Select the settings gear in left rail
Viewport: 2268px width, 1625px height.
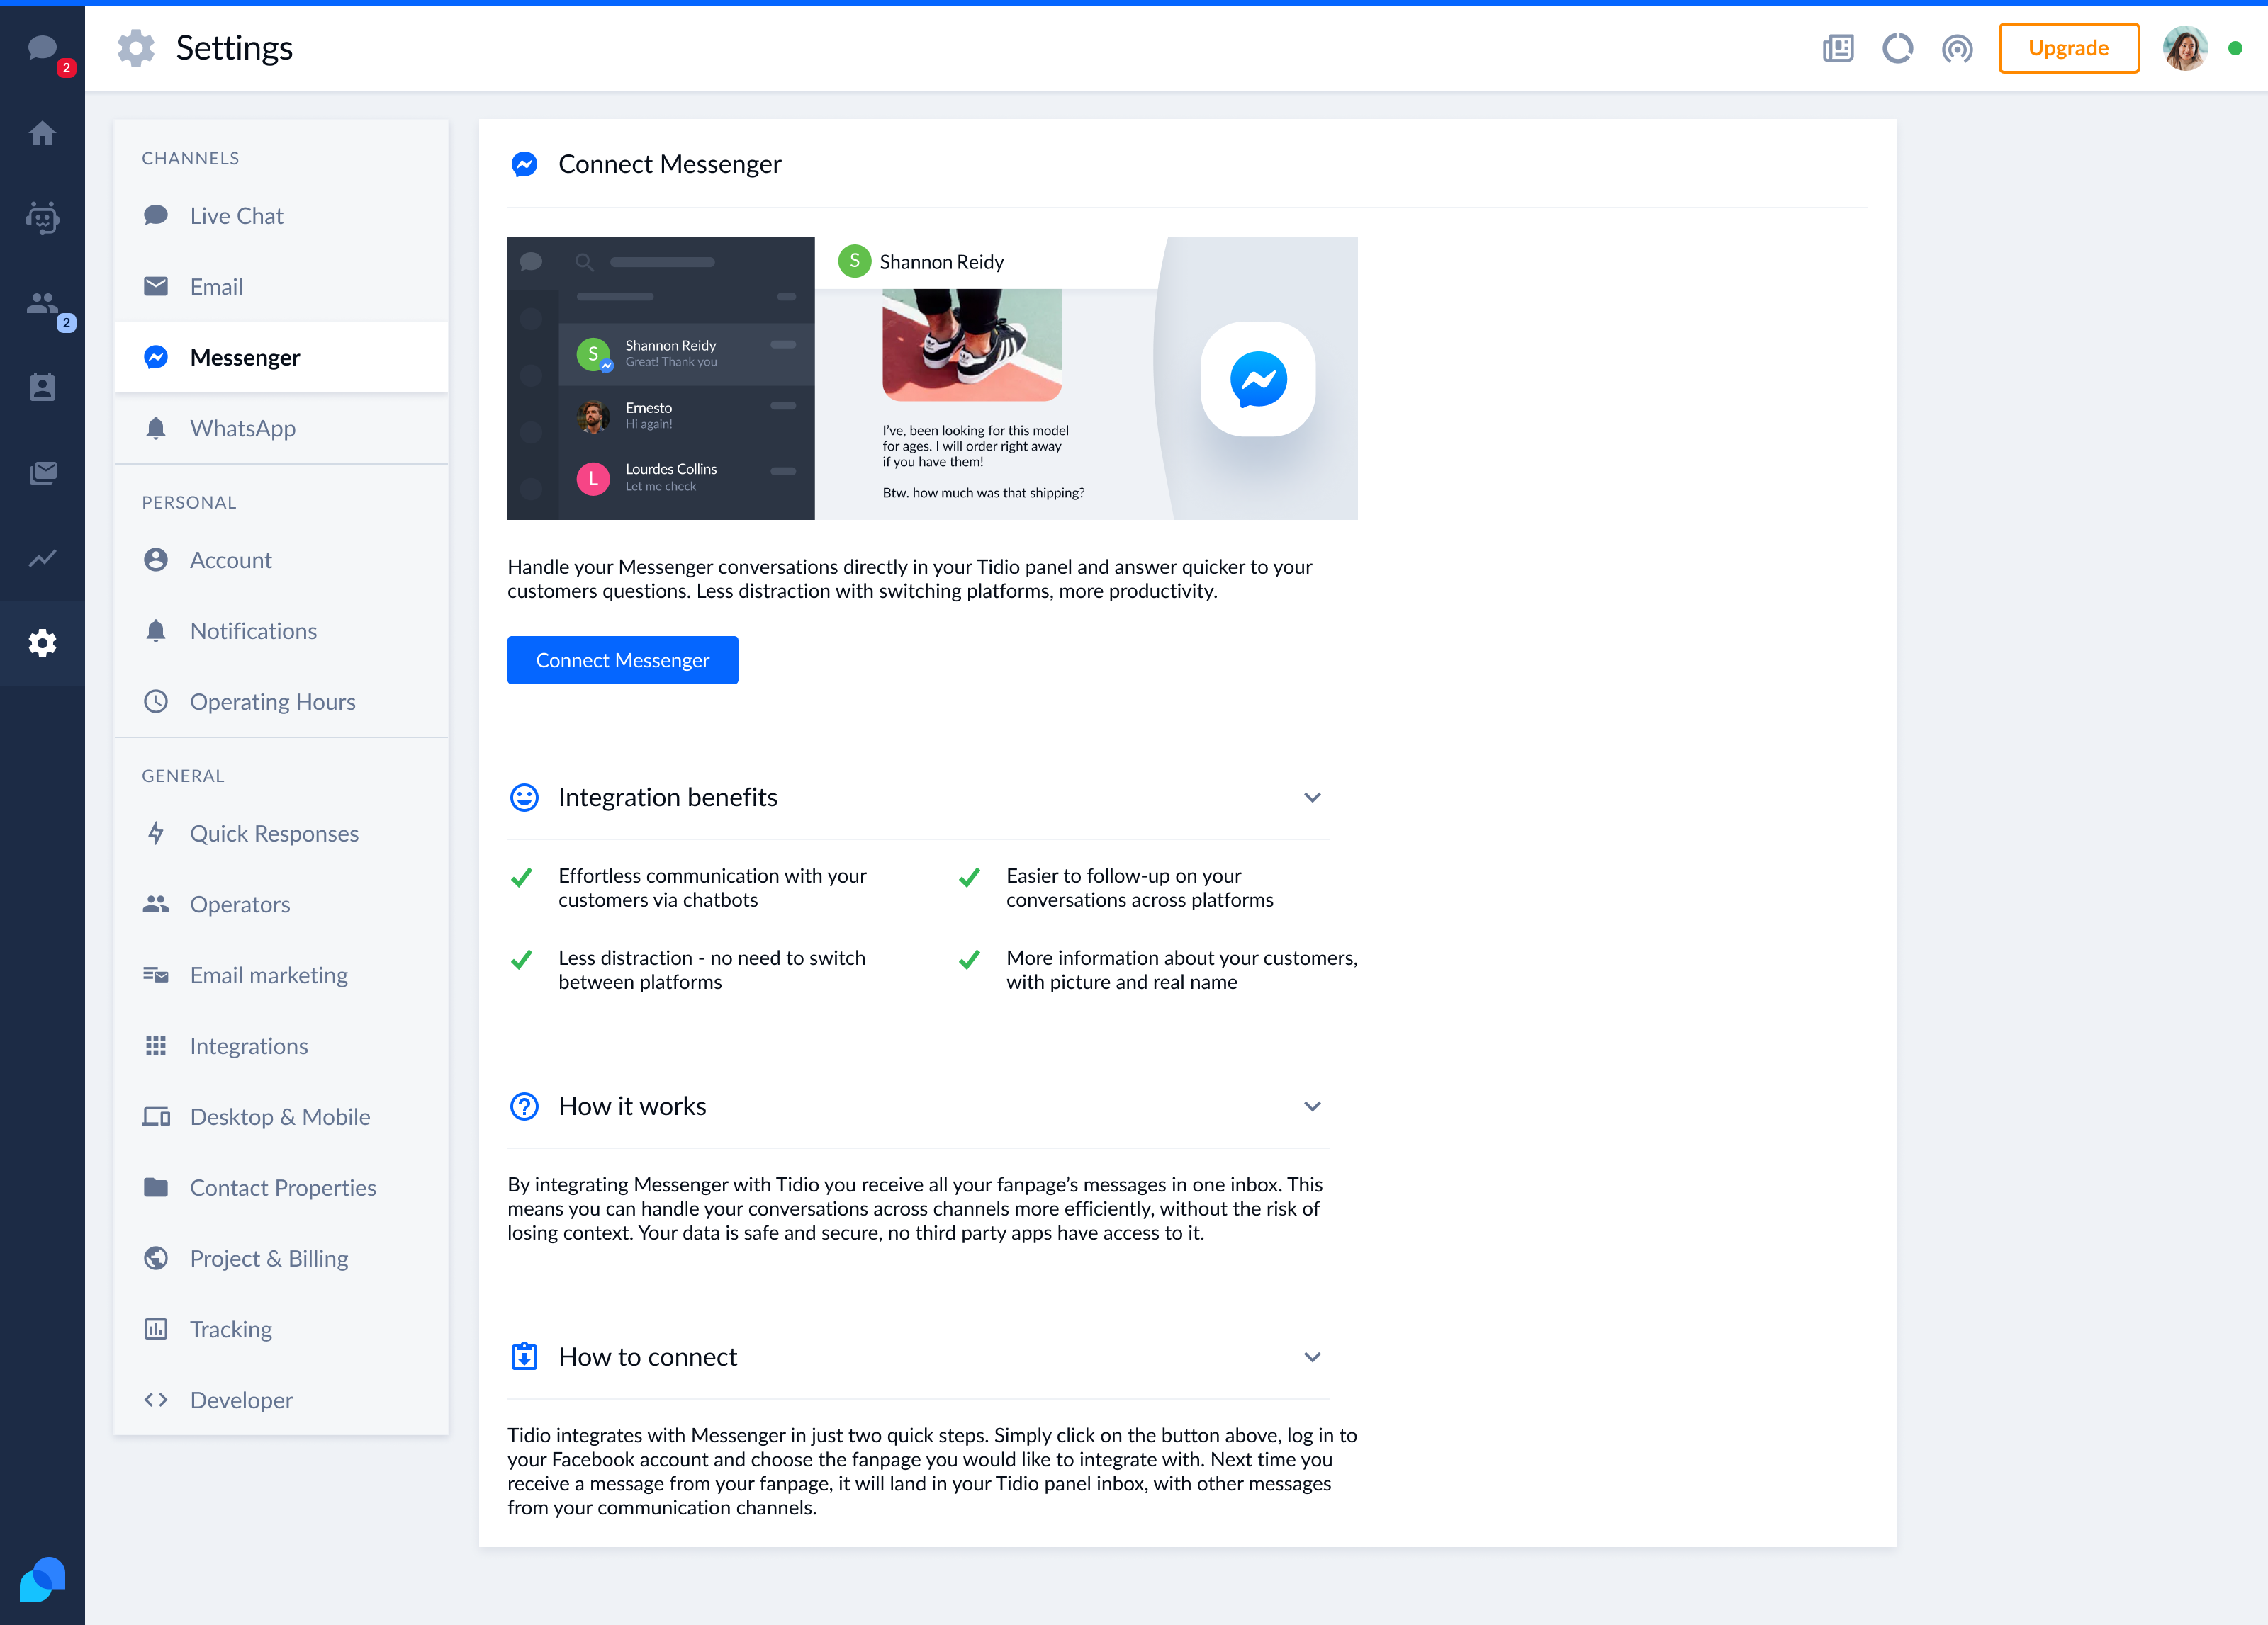pos(42,642)
